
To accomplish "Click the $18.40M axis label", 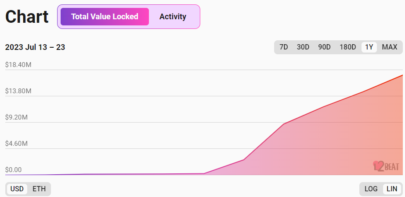I will (x=18, y=65).
